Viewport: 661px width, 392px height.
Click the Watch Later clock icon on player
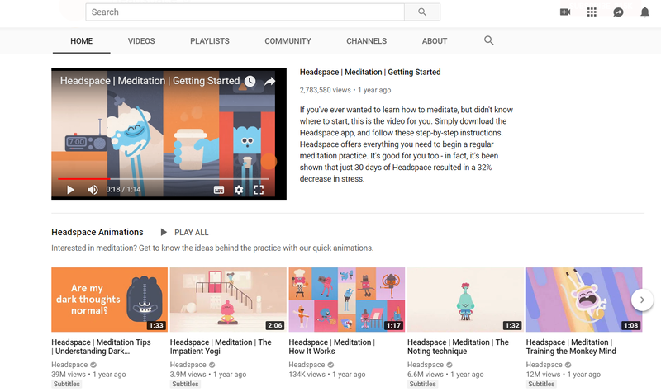tap(250, 81)
